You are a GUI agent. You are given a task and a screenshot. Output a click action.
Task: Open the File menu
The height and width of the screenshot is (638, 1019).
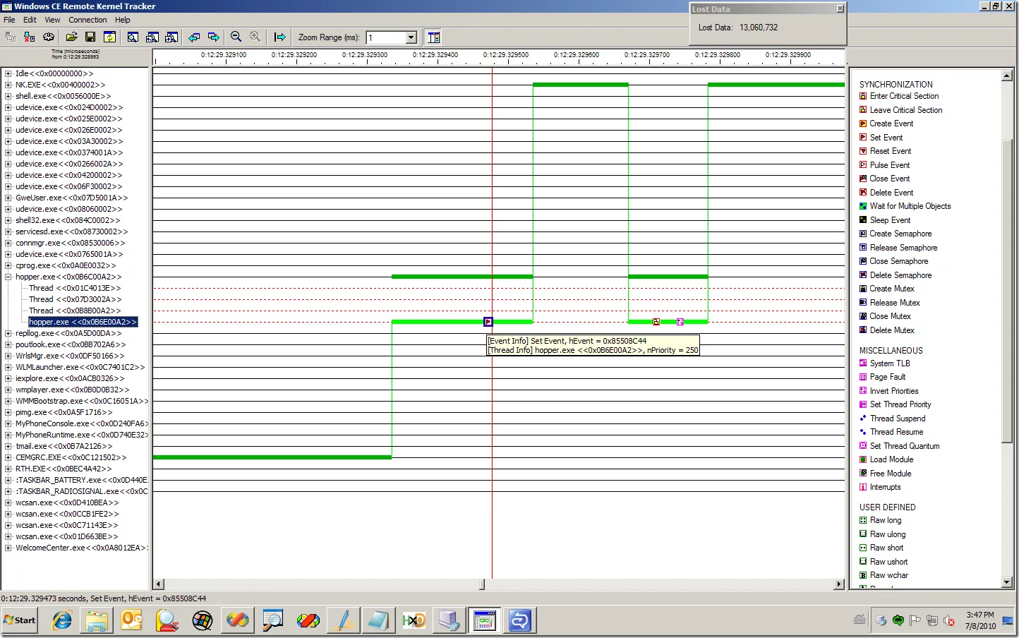pos(10,20)
